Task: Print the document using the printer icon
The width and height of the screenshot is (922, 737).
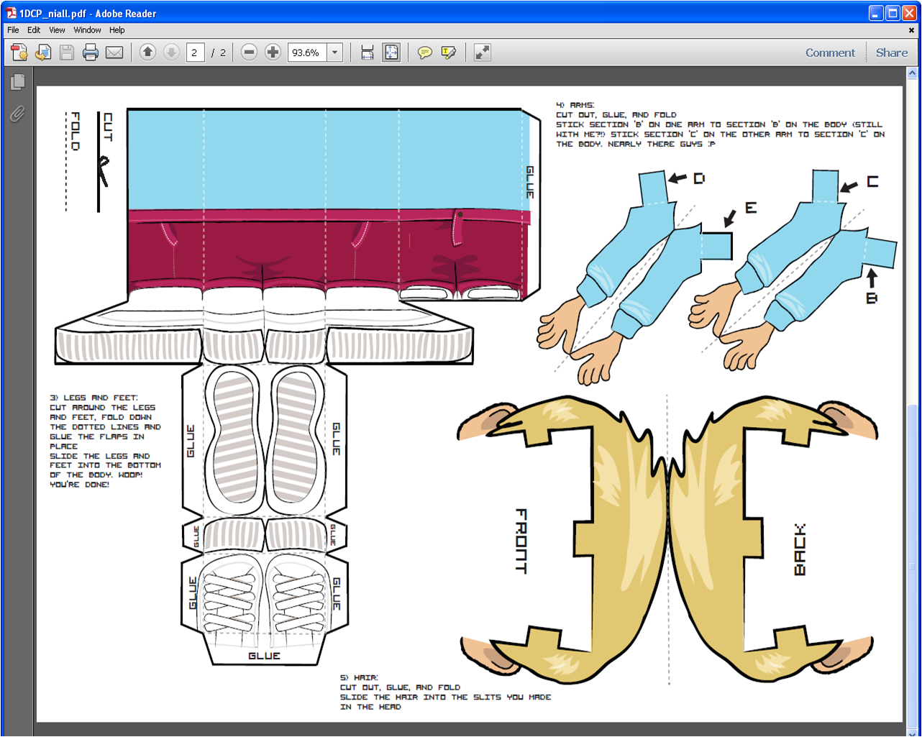Action: point(91,52)
